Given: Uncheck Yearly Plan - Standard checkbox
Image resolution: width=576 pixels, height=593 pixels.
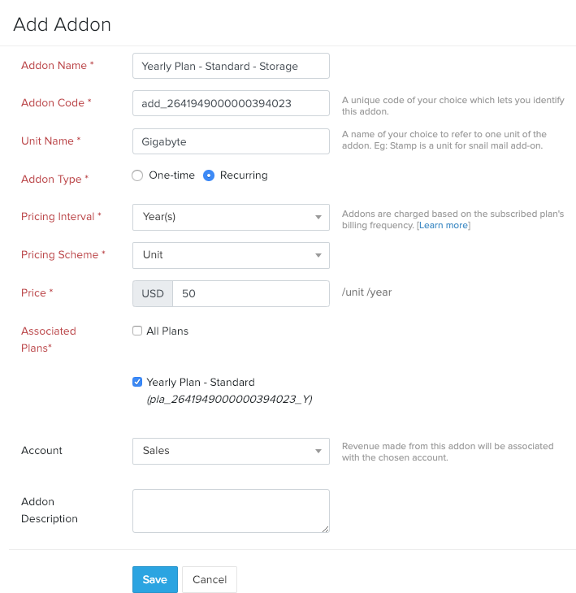Looking at the screenshot, I should coord(136,382).
